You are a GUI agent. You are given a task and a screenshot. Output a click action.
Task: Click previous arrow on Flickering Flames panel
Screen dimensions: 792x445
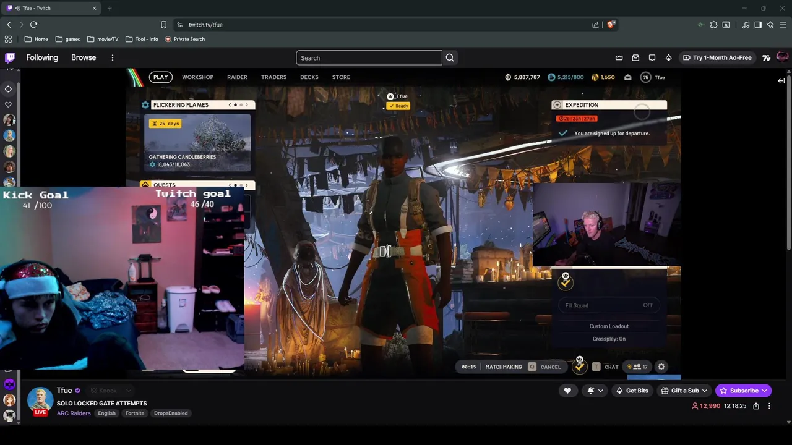tap(230, 105)
